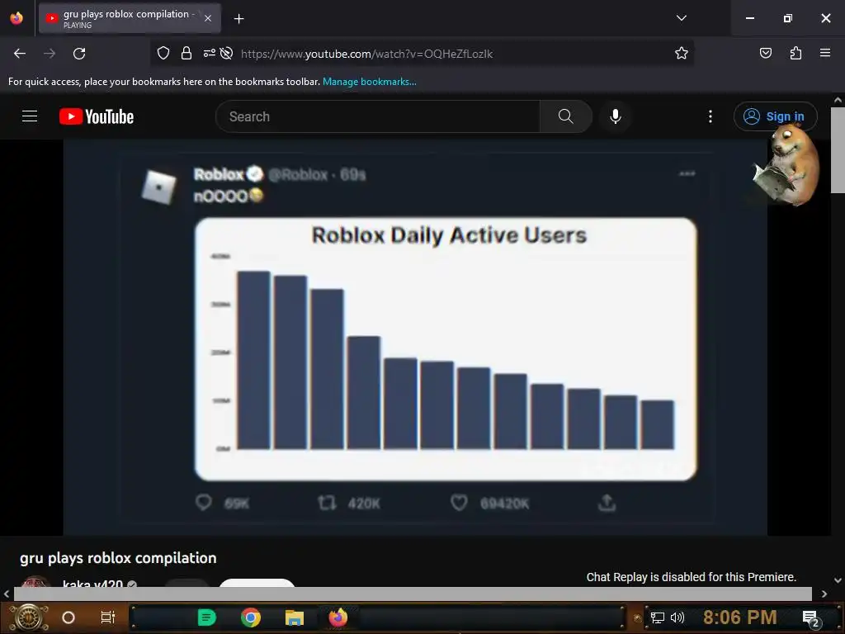Open the Extensions puzzle icon
845x634 pixels.
(795, 53)
